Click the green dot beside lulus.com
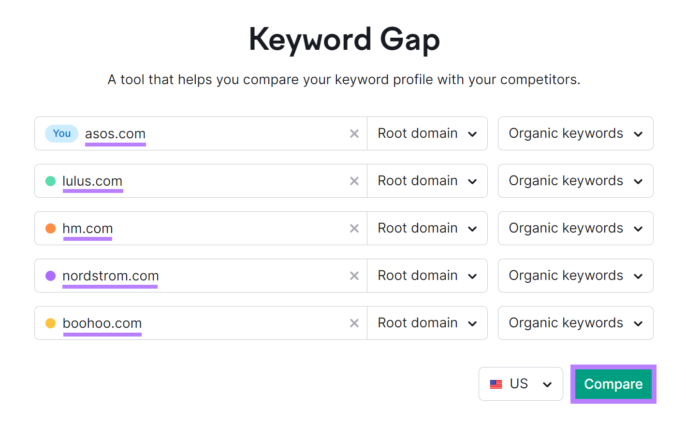686x425 pixels. [50, 181]
